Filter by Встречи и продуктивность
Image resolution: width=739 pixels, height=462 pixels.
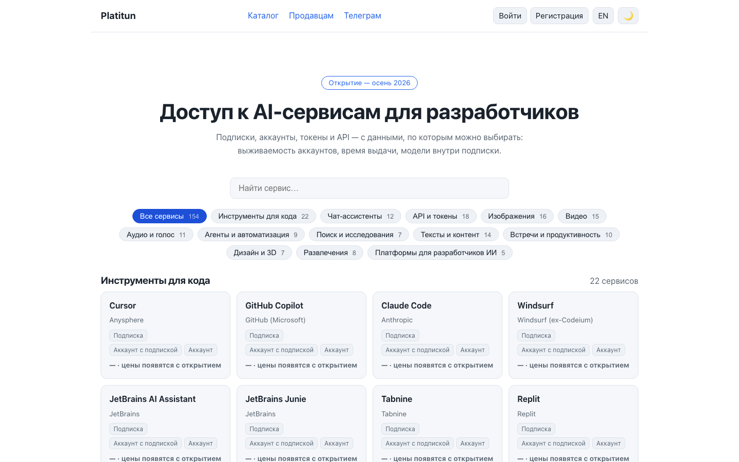click(561, 235)
